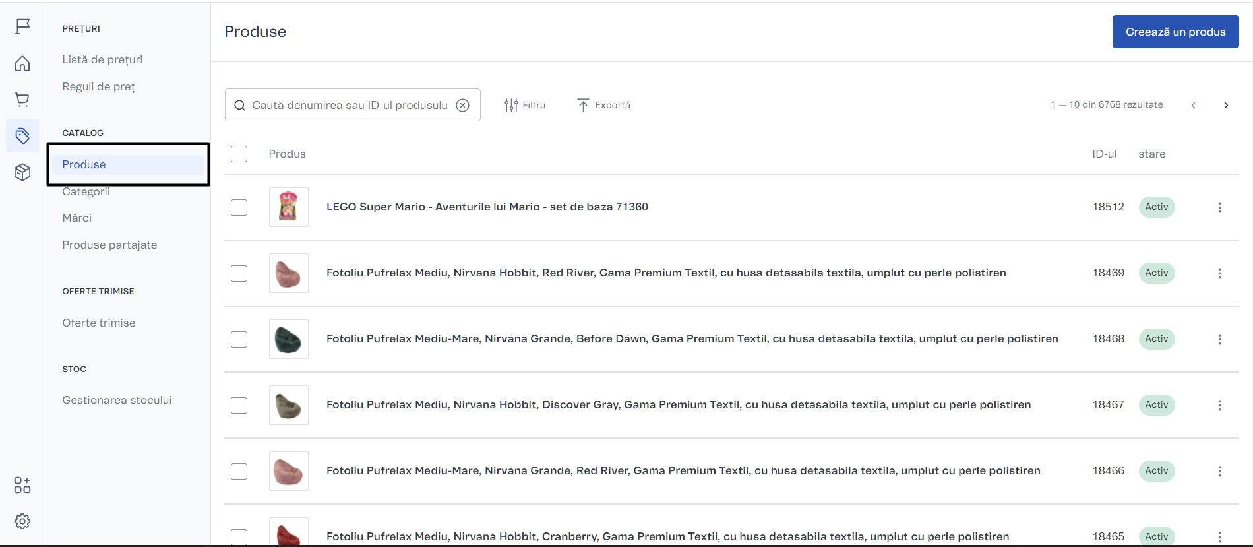Go to next results page arrow
The height and width of the screenshot is (547, 1253).
point(1225,105)
